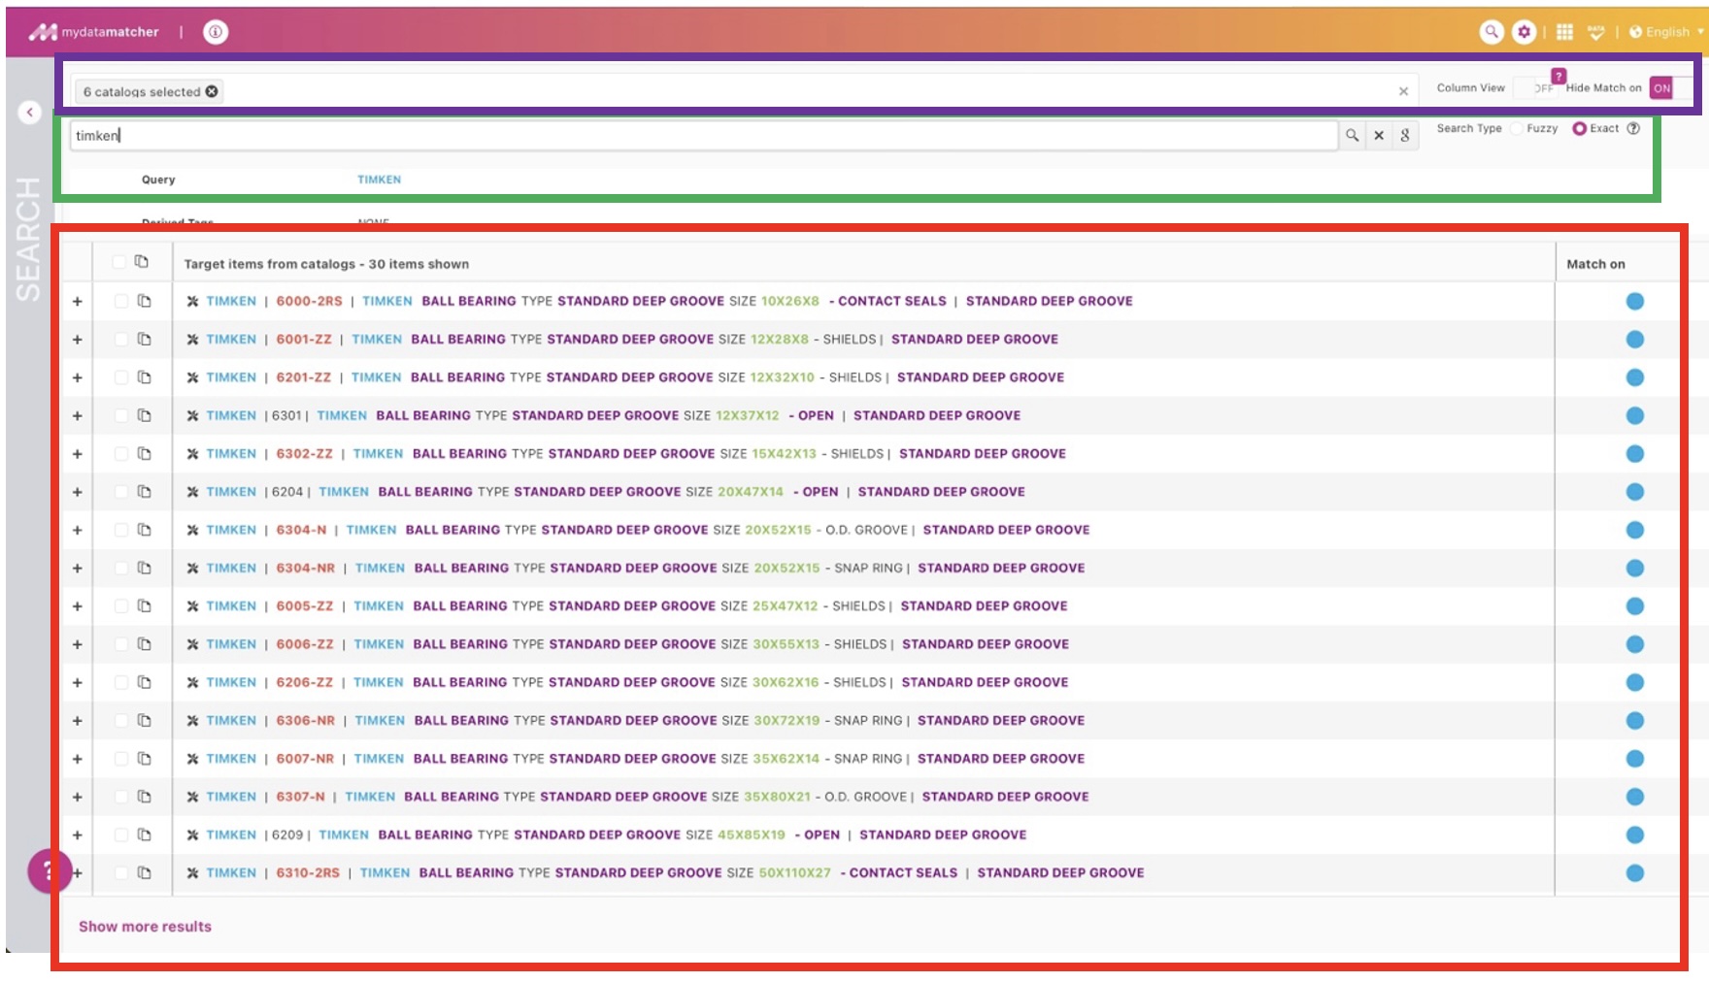Click the copy icon in the table header
This screenshot has height=982, width=1709.
tap(142, 262)
